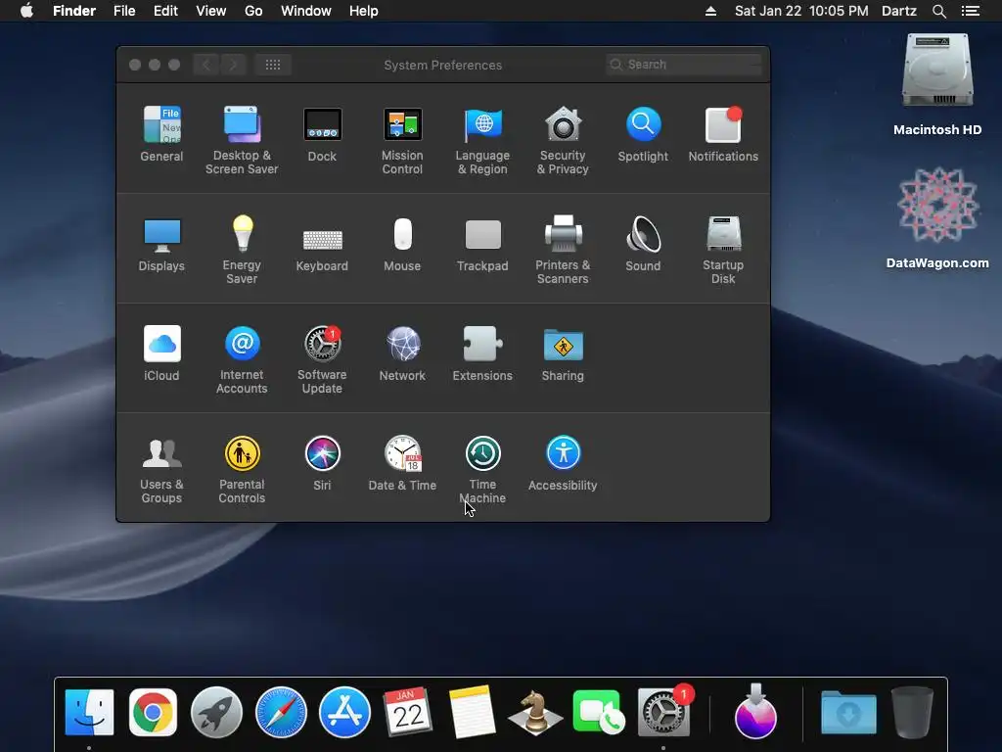Open the Finder menu

[x=74, y=11]
